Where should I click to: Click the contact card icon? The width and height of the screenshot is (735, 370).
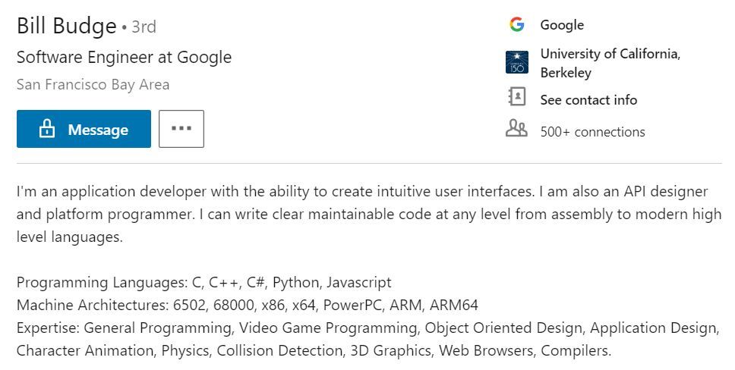point(517,97)
